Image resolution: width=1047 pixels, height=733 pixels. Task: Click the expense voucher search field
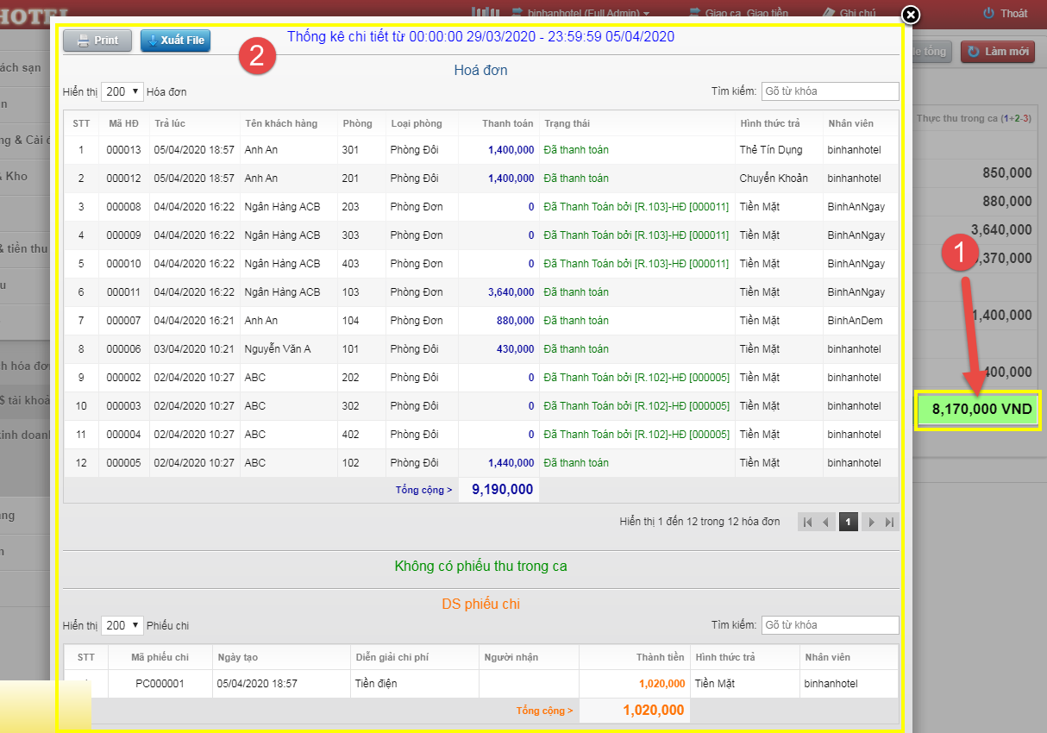pyautogui.click(x=829, y=625)
